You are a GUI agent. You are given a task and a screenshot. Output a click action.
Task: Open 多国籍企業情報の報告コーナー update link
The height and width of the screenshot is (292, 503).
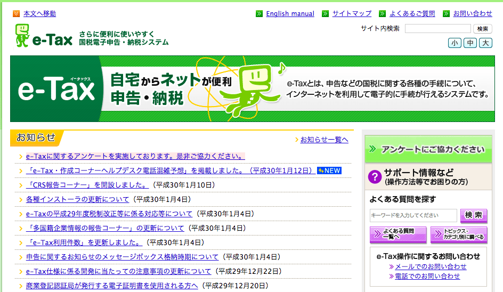(105, 229)
